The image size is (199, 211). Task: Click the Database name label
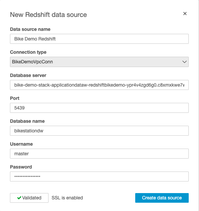tap(27, 121)
